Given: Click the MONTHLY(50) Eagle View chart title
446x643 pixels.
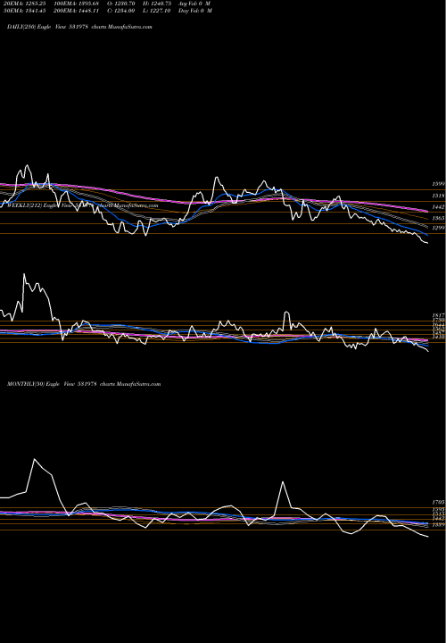Looking at the screenshot, I should [84, 384].
